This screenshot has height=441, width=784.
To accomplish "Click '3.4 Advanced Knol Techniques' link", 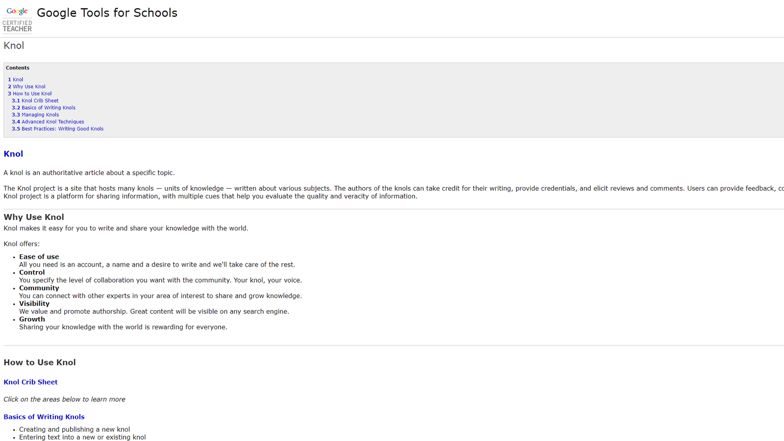I will (x=48, y=122).
